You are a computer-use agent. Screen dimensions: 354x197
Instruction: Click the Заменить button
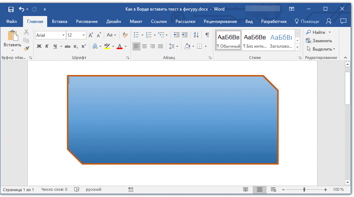click(x=319, y=41)
